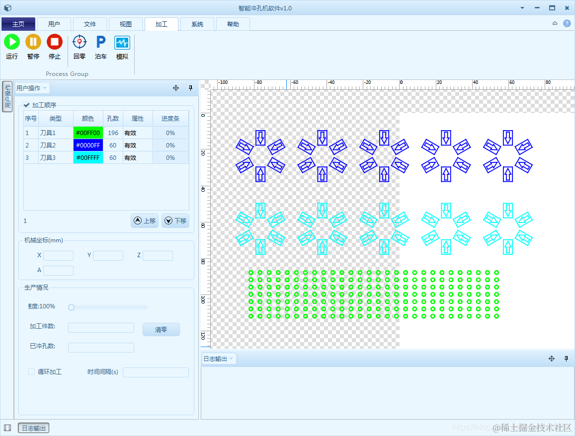575x436 pixels.
Task: Select the 刀具1 row in the table
Action: click(106, 133)
